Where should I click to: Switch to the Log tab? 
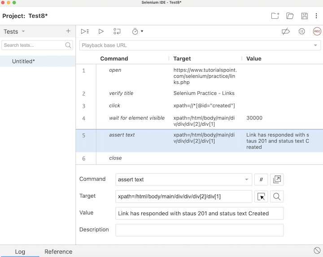tap(20, 252)
